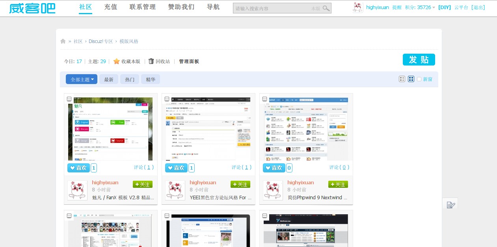Viewport: 497px width, 247px height.
Task: Click author avatar on 魅凡 / FanX card
Action: coord(77,190)
